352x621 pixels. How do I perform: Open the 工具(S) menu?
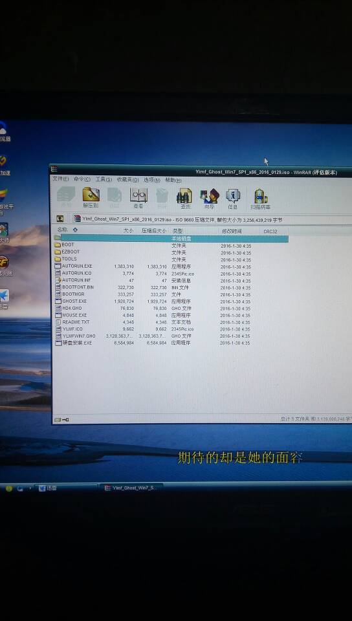point(104,179)
